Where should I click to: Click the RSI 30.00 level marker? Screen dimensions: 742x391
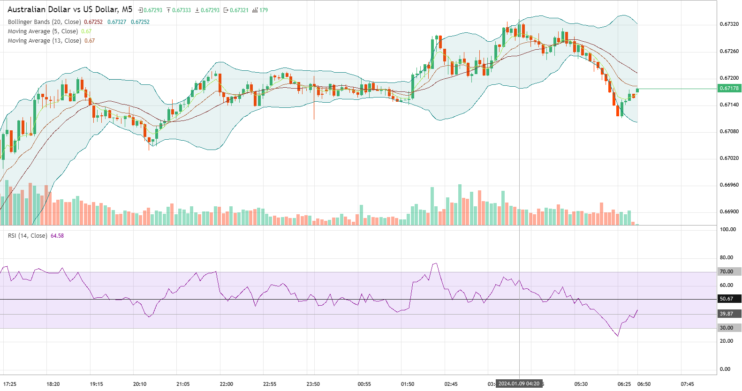tap(730, 328)
